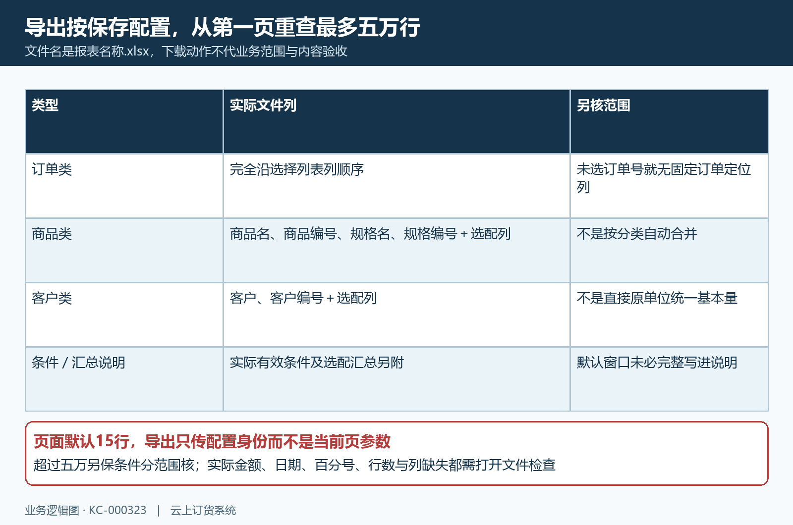Click the footer text 云上订货系统

point(203,511)
